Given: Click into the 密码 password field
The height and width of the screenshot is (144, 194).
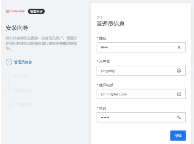Looking at the screenshot, I should (x=136, y=117).
